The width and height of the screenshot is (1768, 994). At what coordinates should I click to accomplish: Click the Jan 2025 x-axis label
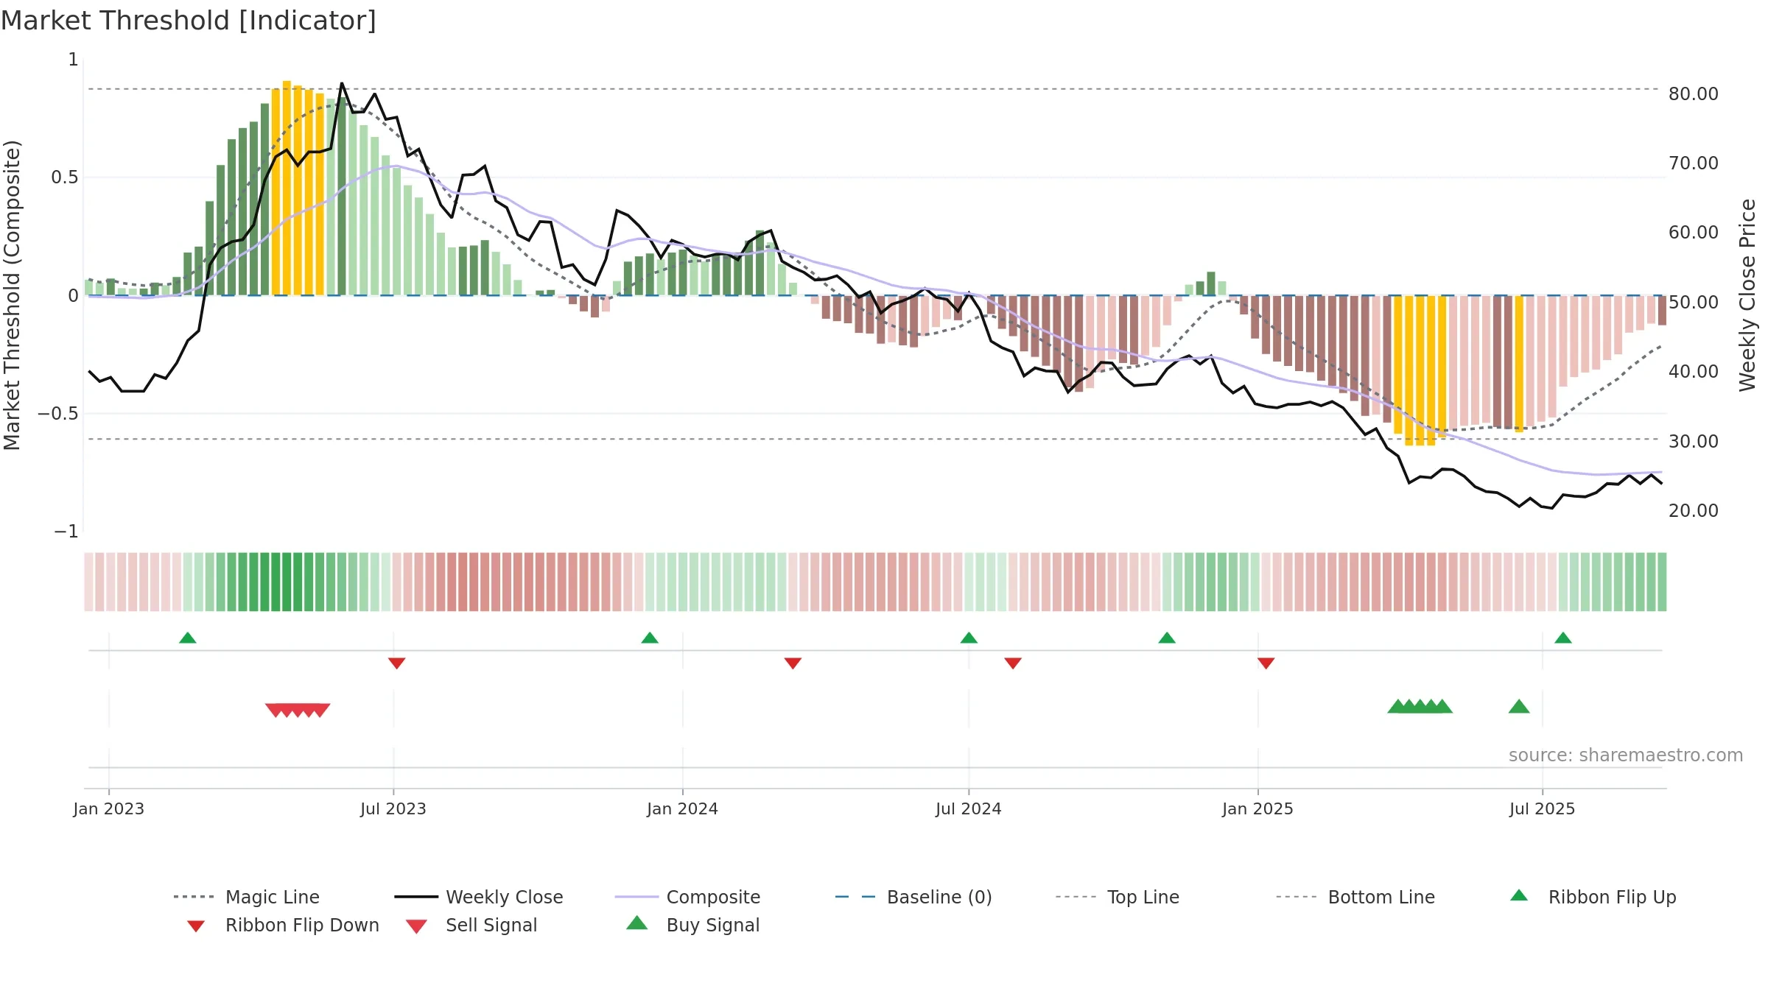1258,808
